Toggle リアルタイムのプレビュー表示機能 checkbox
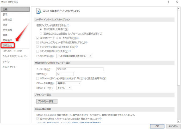This screenshot has height=129, width=181. (x=37, y=43)
